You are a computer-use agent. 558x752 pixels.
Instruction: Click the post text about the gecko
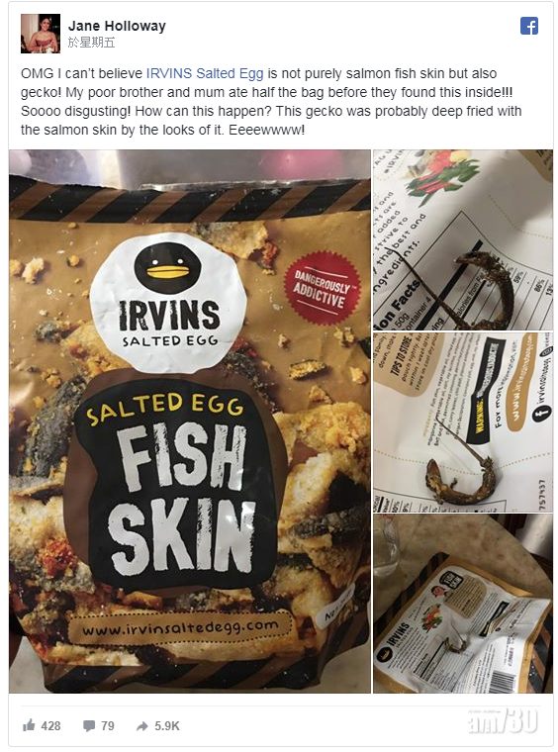271,102
